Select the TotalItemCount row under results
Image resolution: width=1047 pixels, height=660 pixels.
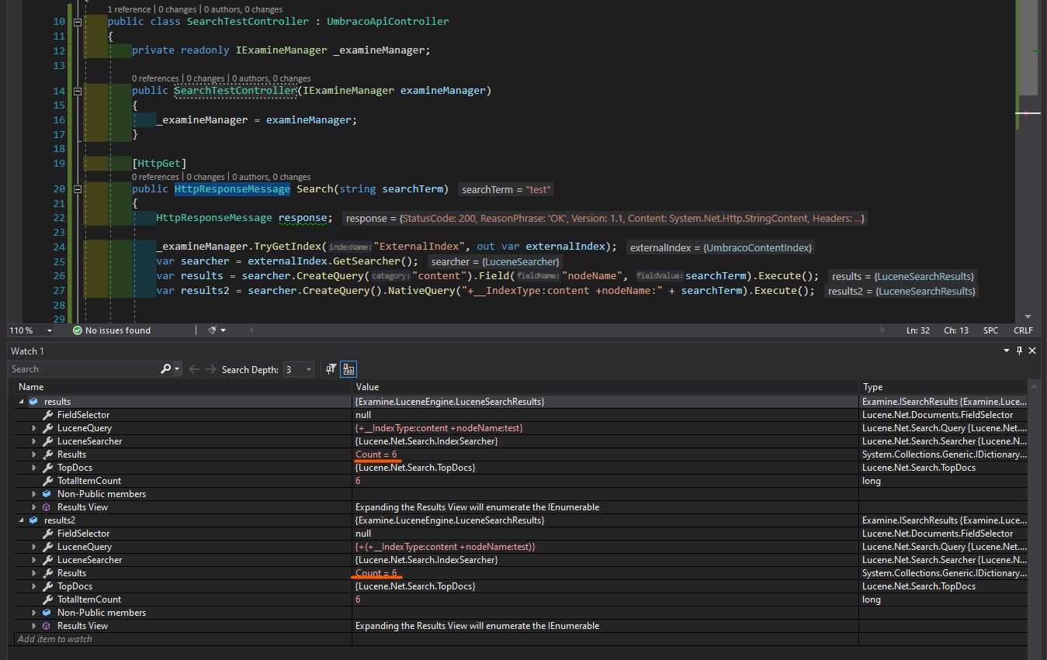[522, 481]
